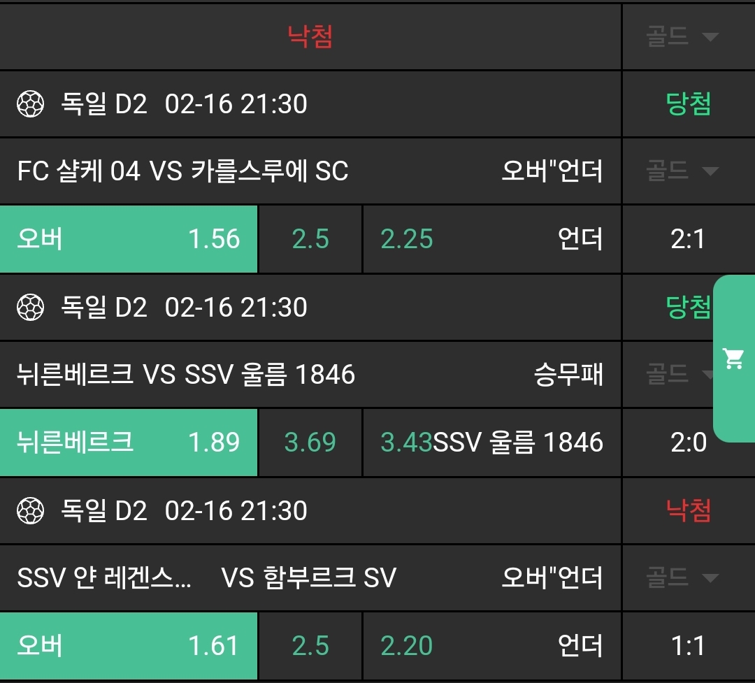
Task: Choose the 3.69 draw odds
Action: pyautogui.click(x=310, y=443)
